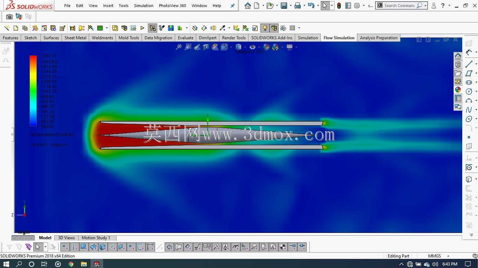Toggle the filter axes selection filter
478x268 pixels.
112,247
